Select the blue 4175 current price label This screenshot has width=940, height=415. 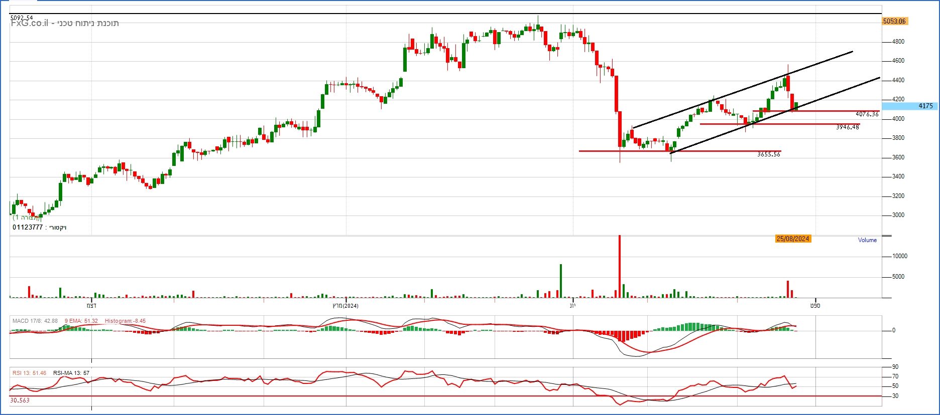tap(925, 106)
